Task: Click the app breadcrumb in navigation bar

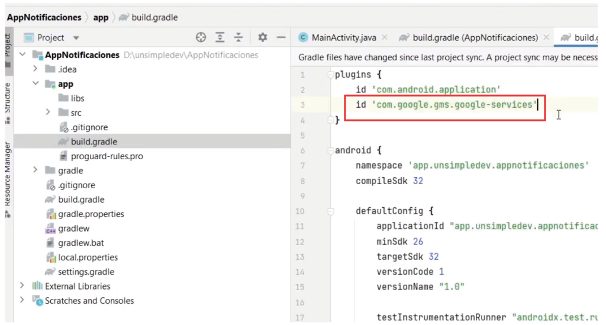Action: [x=101, y=18]
